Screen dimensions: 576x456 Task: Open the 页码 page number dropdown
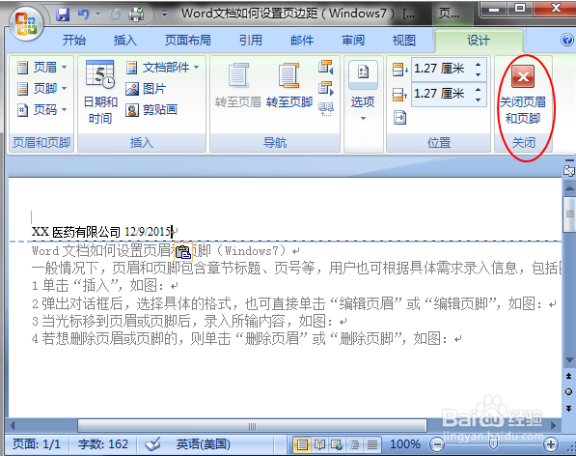pyautogui.click(x=41, y=109)
